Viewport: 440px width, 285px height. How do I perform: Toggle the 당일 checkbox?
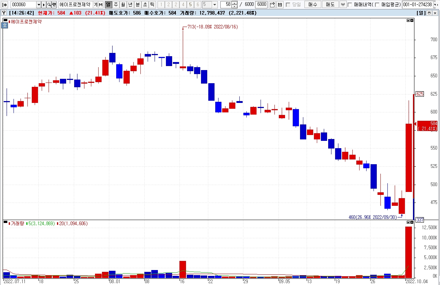(288, 5)
